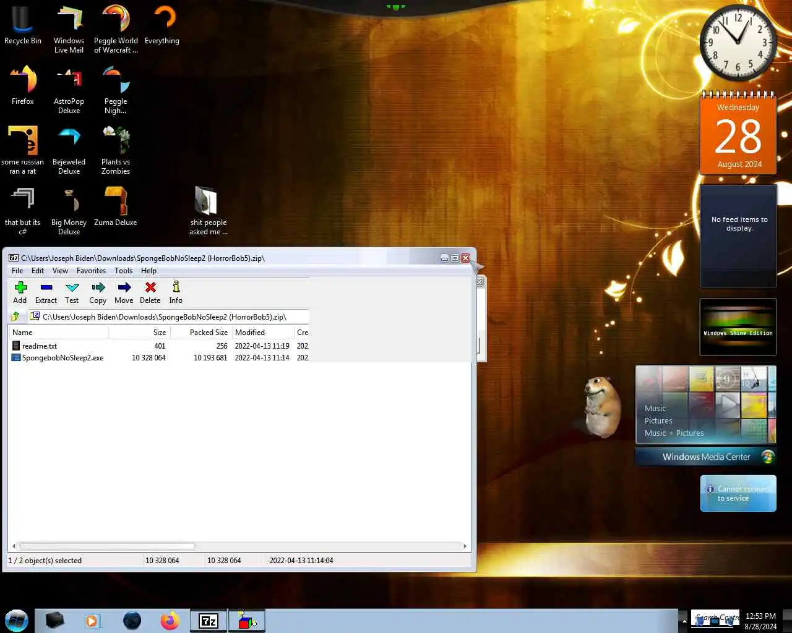792x633 pixels.
Task: Sort by Modified column header
Action: point(262,333)
